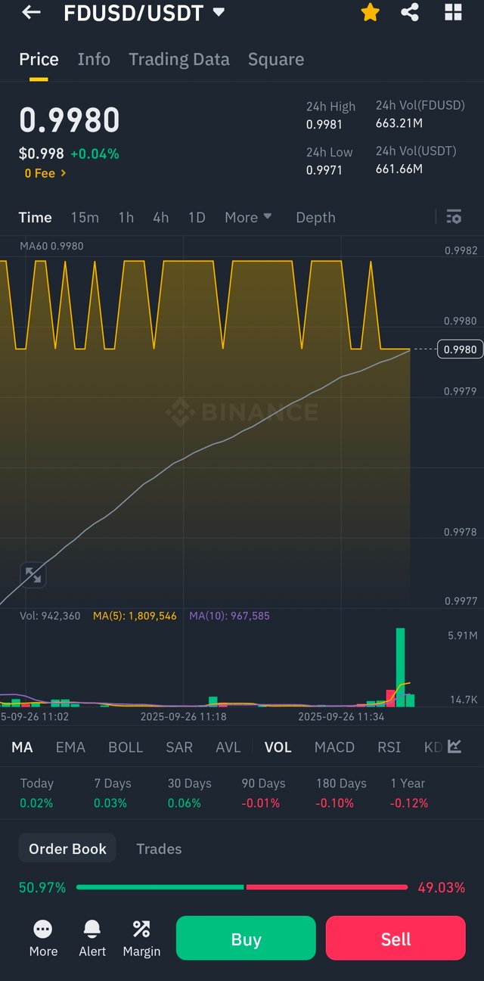Open the grid layout icon
Screen dimensions: 484x981
pos(453,12)
